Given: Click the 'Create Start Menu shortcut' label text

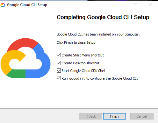Looking at the screenshot, I should [83, 55].
